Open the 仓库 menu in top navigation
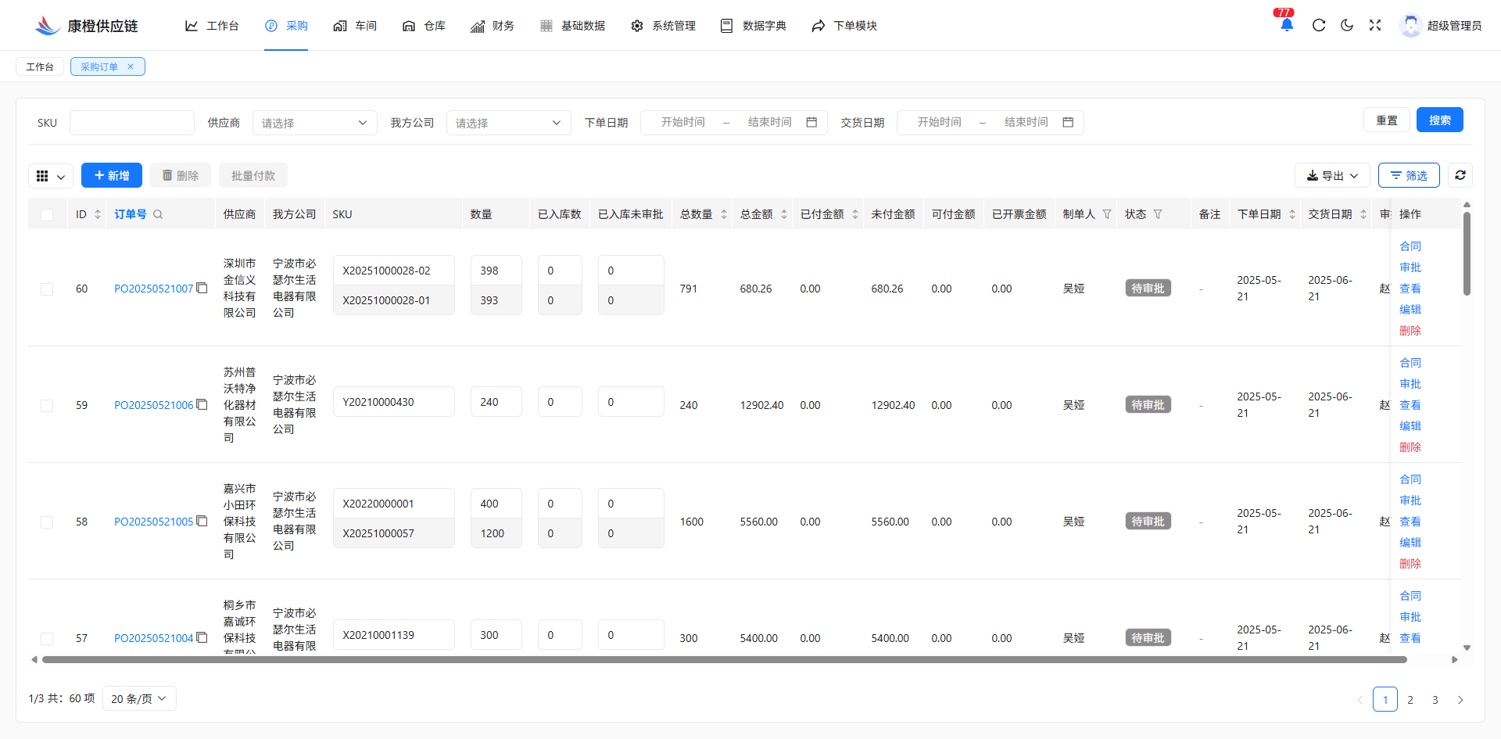Image resolution: width=1501 pixels, height=739 pixels. (425, 26)
